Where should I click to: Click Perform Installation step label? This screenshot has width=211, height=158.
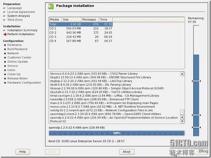[21, 34]
